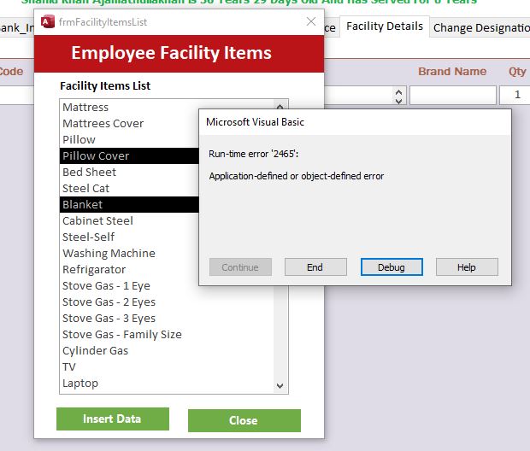Select Laptop in the items list

pyautogui.click(x=167, y=383)
